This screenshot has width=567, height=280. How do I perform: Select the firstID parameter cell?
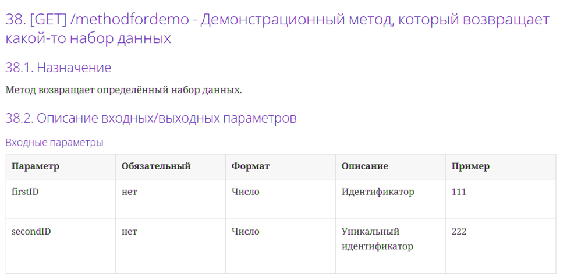point(25,192)
